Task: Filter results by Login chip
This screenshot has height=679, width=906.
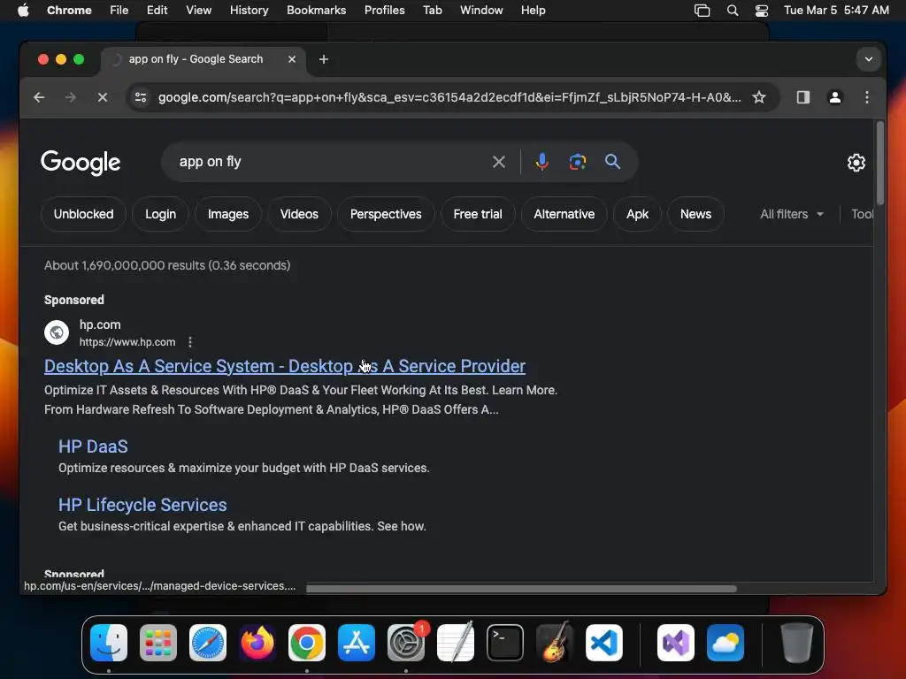Action: [x=160, y=214]
